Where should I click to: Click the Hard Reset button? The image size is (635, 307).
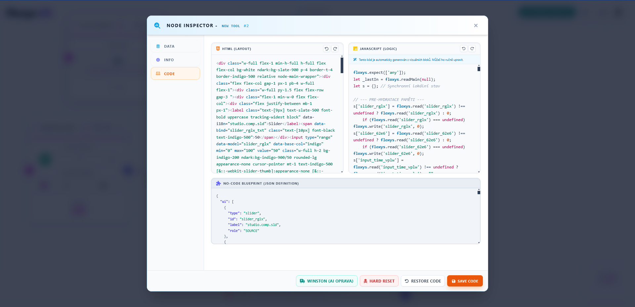point(379,281)
